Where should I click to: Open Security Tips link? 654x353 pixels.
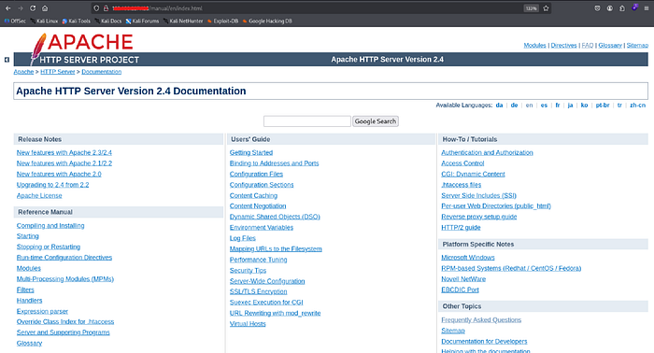coord(248,271)
